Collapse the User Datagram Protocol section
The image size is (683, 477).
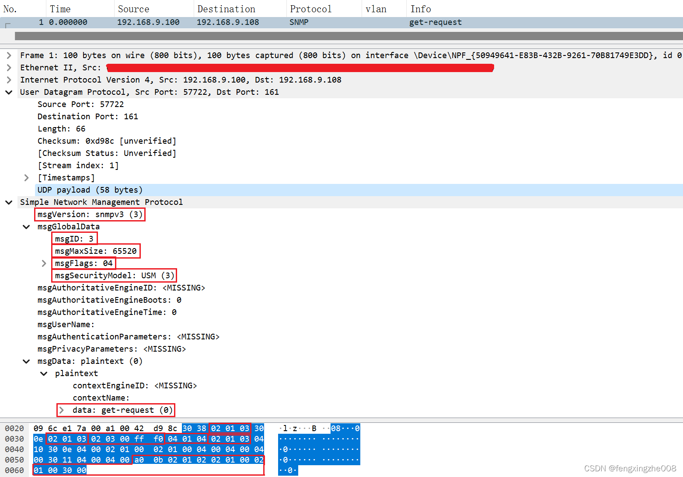(9, 92)
